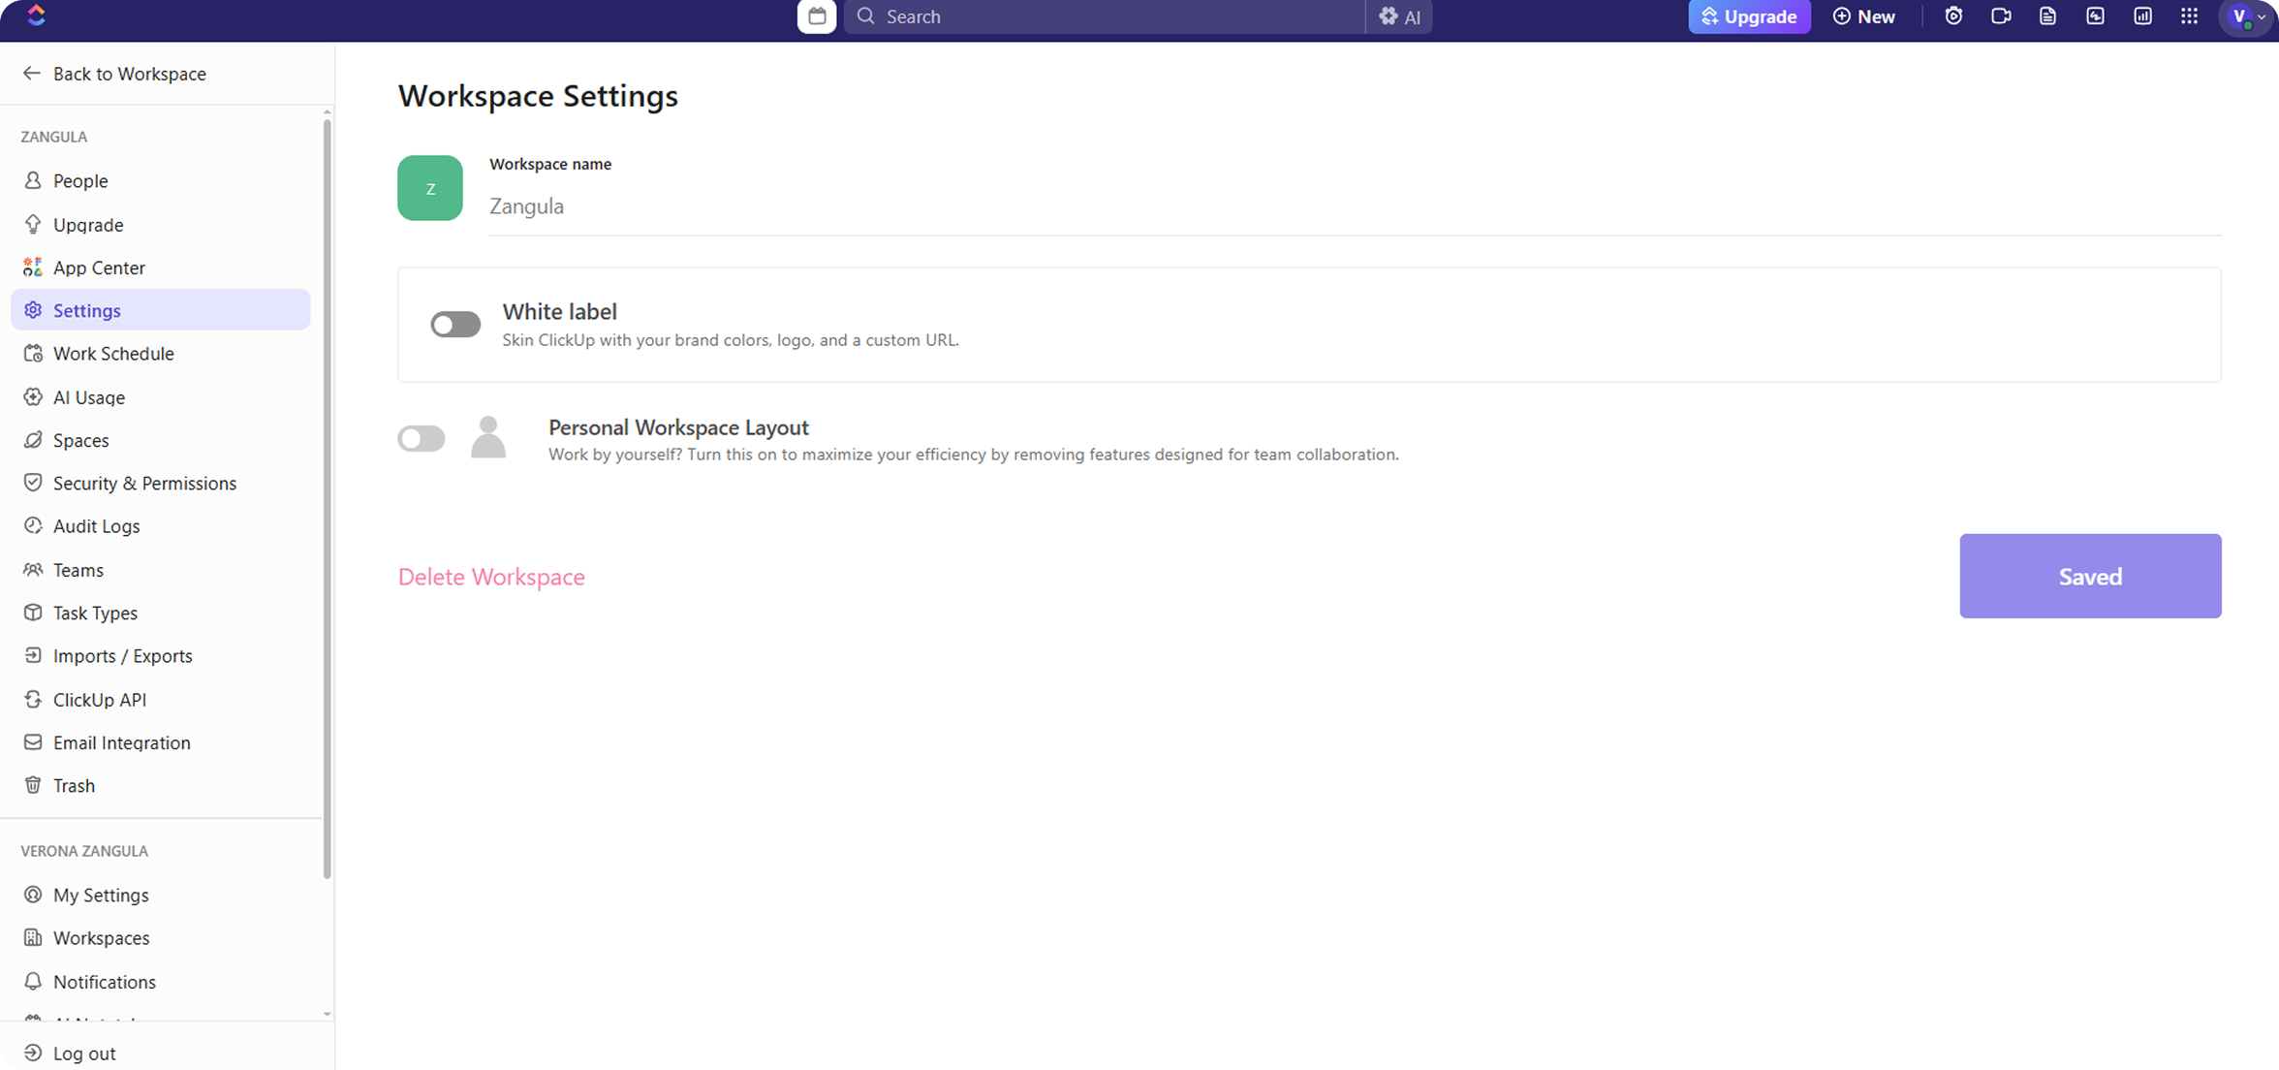Click the Upgrade icon in the sidebar
This screenshot has width=2279, height=1070.
[x=33, y=224]
